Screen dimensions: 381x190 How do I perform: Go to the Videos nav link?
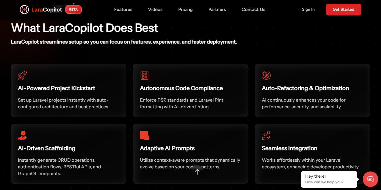pyautogui.click(x=155, y=10)
